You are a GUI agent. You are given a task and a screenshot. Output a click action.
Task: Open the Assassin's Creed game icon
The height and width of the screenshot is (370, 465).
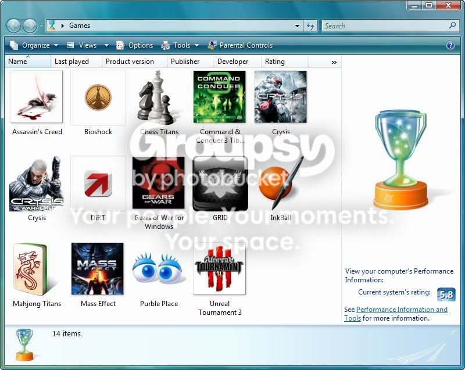click(x=37, y=96)
